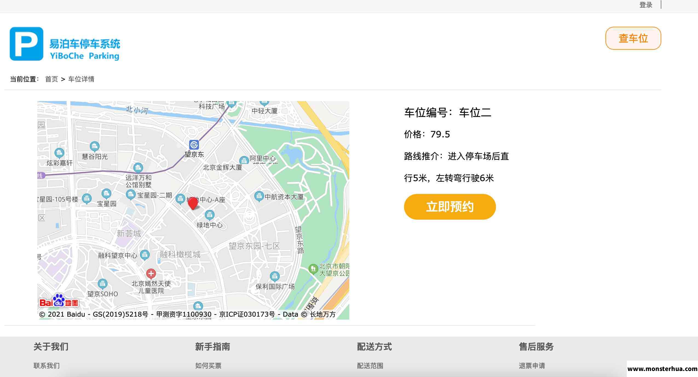Click 绿地中心 building icon

[x=210, y=215]
